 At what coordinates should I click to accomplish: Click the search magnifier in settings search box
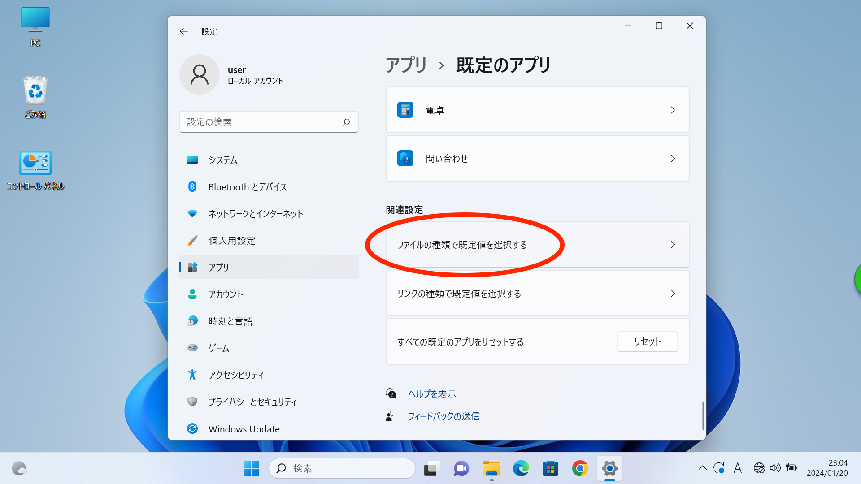pyautogui.click(x=346, y=122)
